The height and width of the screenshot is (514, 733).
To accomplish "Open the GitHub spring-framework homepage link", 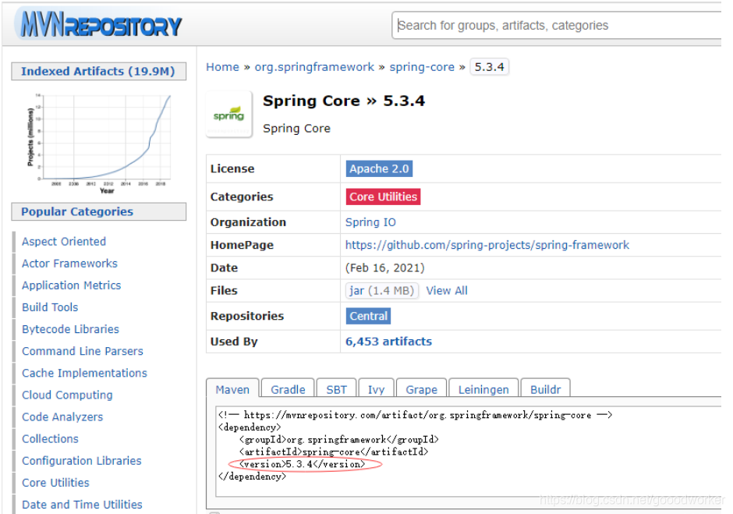I will click(487, 245).
